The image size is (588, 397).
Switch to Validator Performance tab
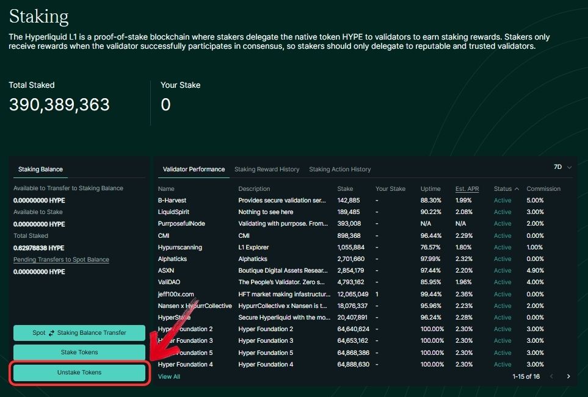coord(194,170)
